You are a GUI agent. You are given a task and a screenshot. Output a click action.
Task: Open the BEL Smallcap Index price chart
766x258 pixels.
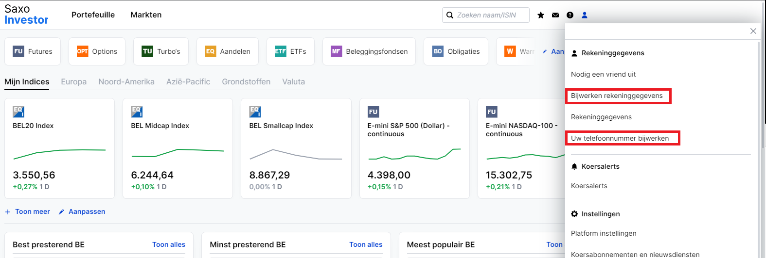[296, 154]
